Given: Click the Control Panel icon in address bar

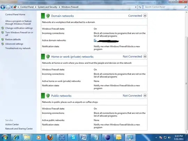Looking at the screenshot, I should (15, 7).
